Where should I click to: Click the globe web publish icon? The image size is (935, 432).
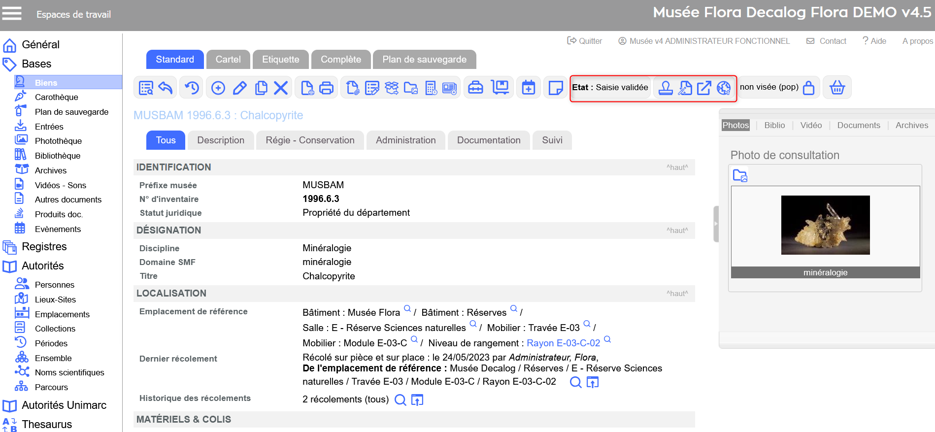click(724, 88)
